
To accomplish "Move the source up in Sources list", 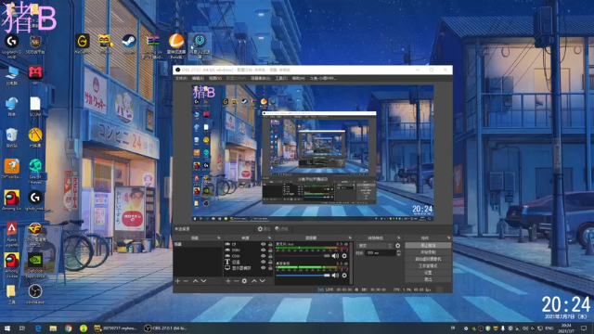I will tap(254, 281).
